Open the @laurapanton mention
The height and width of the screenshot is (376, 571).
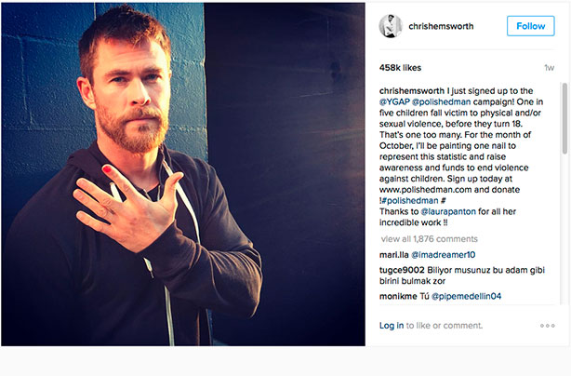[x=448, y=211]
